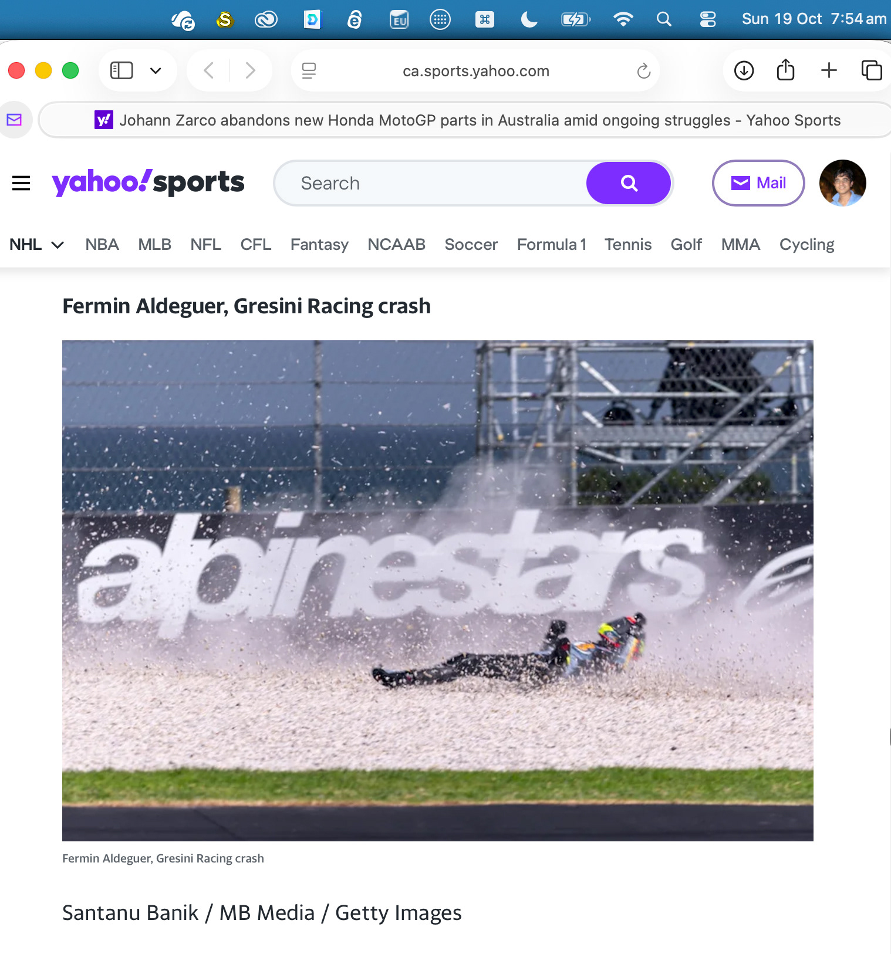The image size is (891, 954).
Task: Click the small photo caption under image
Action: click(x=163, y=858)
